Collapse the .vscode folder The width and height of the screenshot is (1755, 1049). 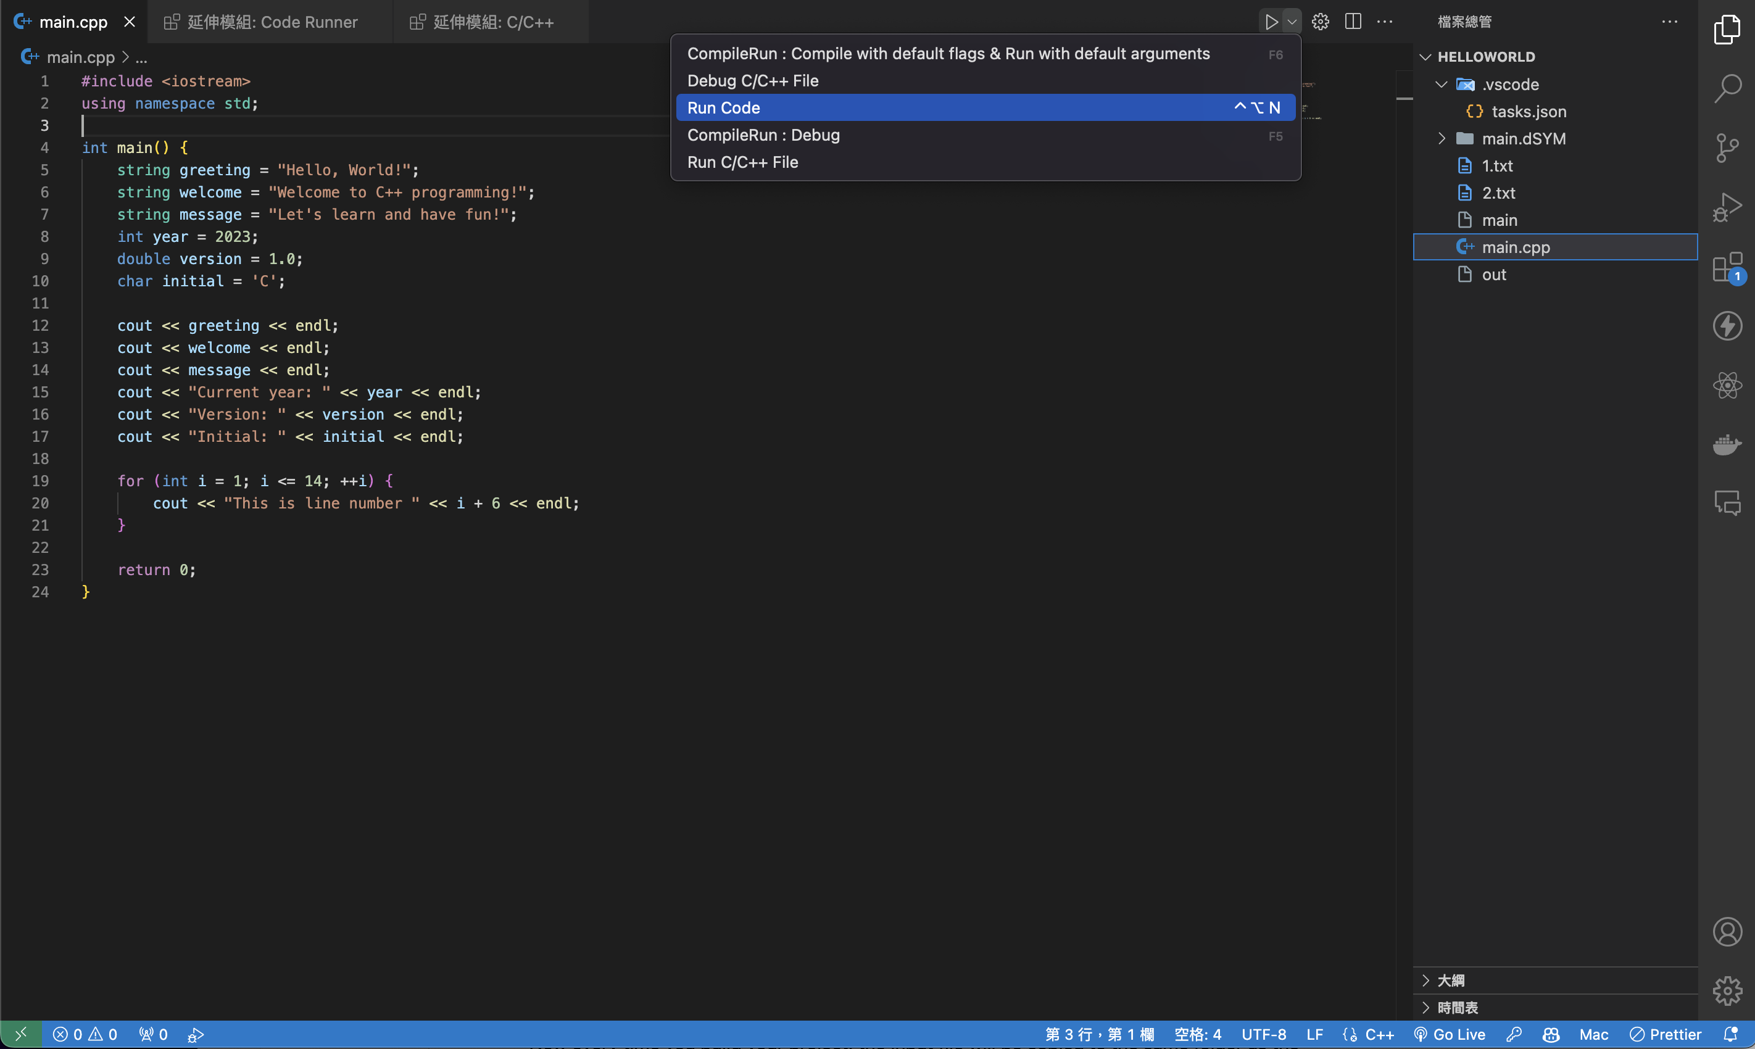1555,84
